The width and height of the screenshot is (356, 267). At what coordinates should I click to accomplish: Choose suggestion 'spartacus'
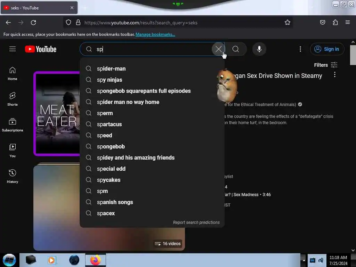pyautogui.click(x=152, y=124)
